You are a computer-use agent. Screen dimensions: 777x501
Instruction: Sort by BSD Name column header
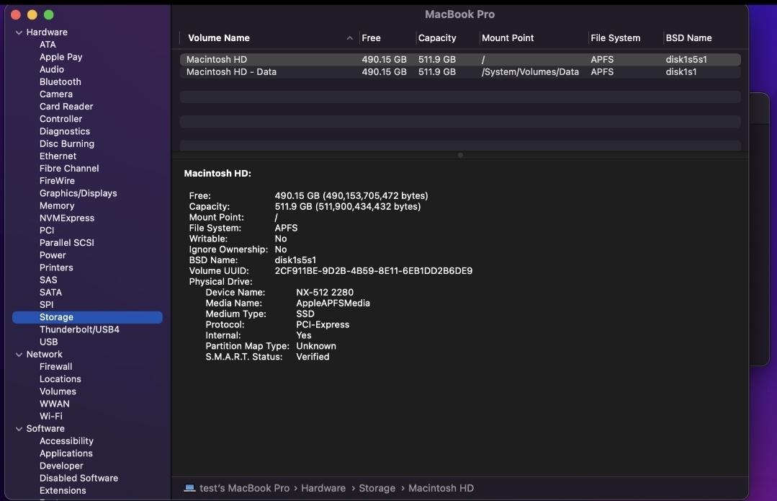click(688, 38)
